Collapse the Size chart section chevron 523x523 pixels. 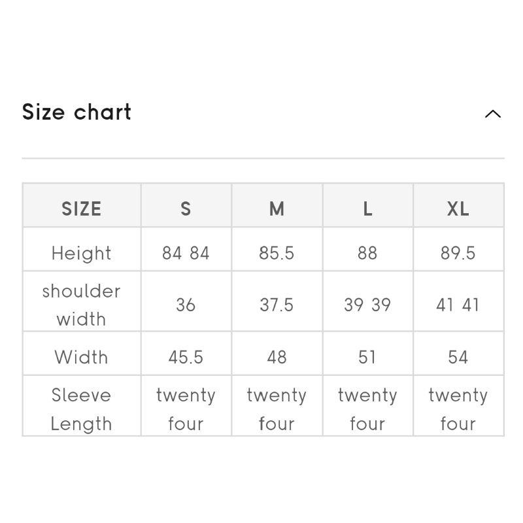pos(493,114)
